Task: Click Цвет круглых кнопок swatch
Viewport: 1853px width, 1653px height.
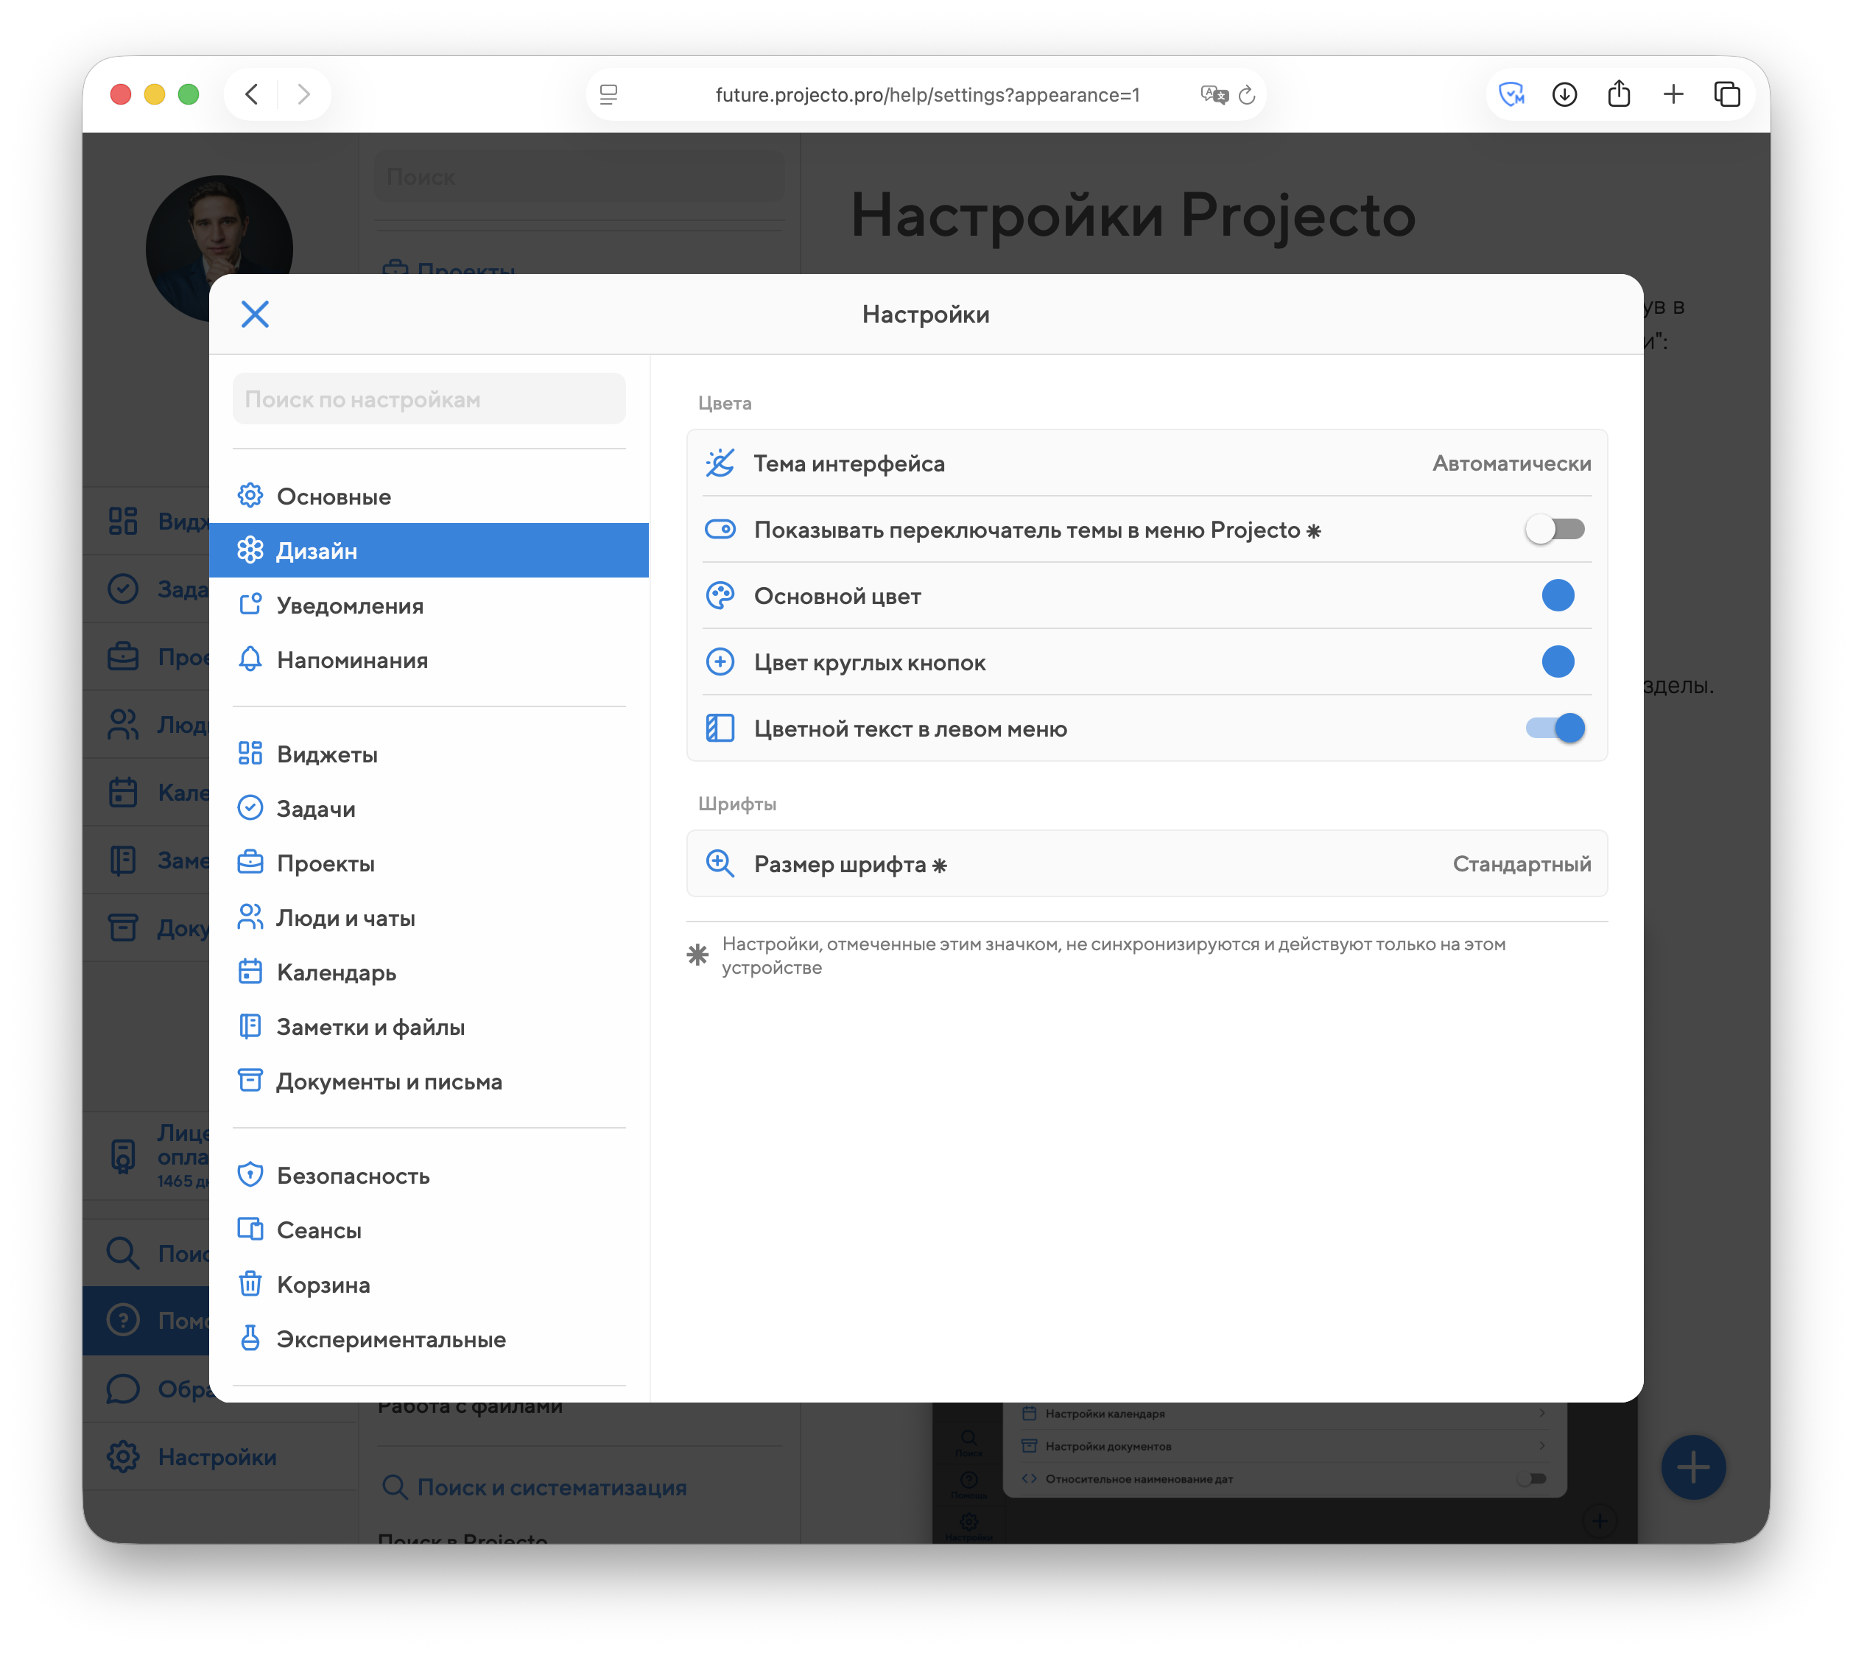Action: coord(1557,662)
